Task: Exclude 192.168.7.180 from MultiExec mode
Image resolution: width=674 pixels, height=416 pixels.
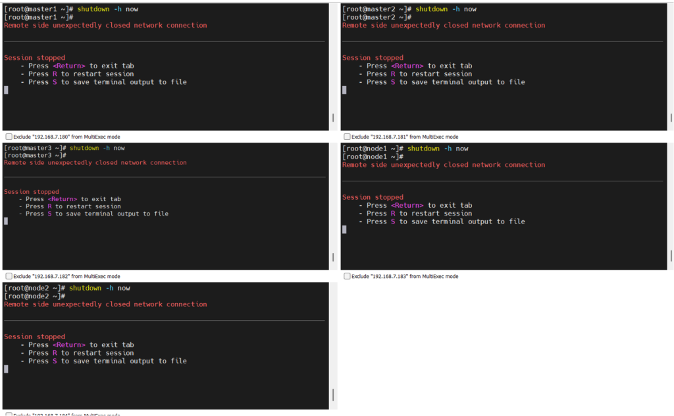Action: pyautogui.click(x=9, y=137)
